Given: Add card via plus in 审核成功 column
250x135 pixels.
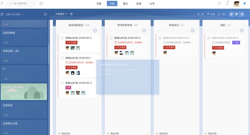Looking at the screenshot, I should click(x=193, y=30).
